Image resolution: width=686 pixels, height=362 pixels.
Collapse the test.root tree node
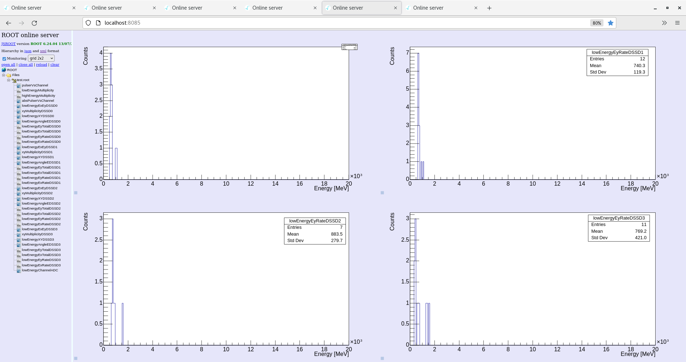pos(9,80)
